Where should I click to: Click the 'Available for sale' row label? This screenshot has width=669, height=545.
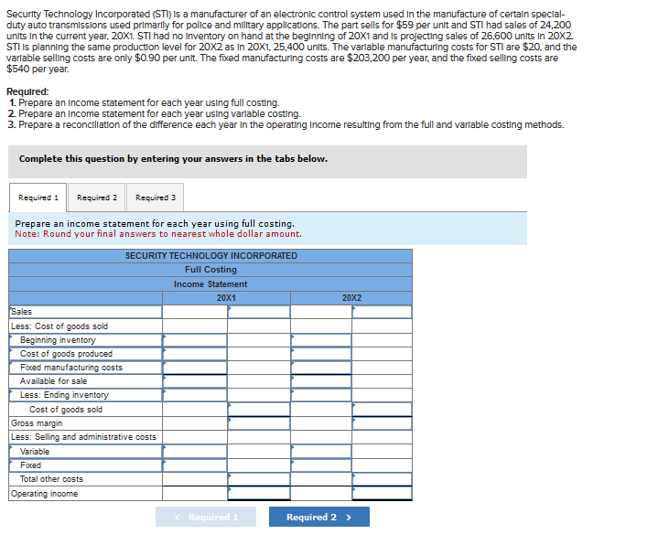click(x=53, y=380)
